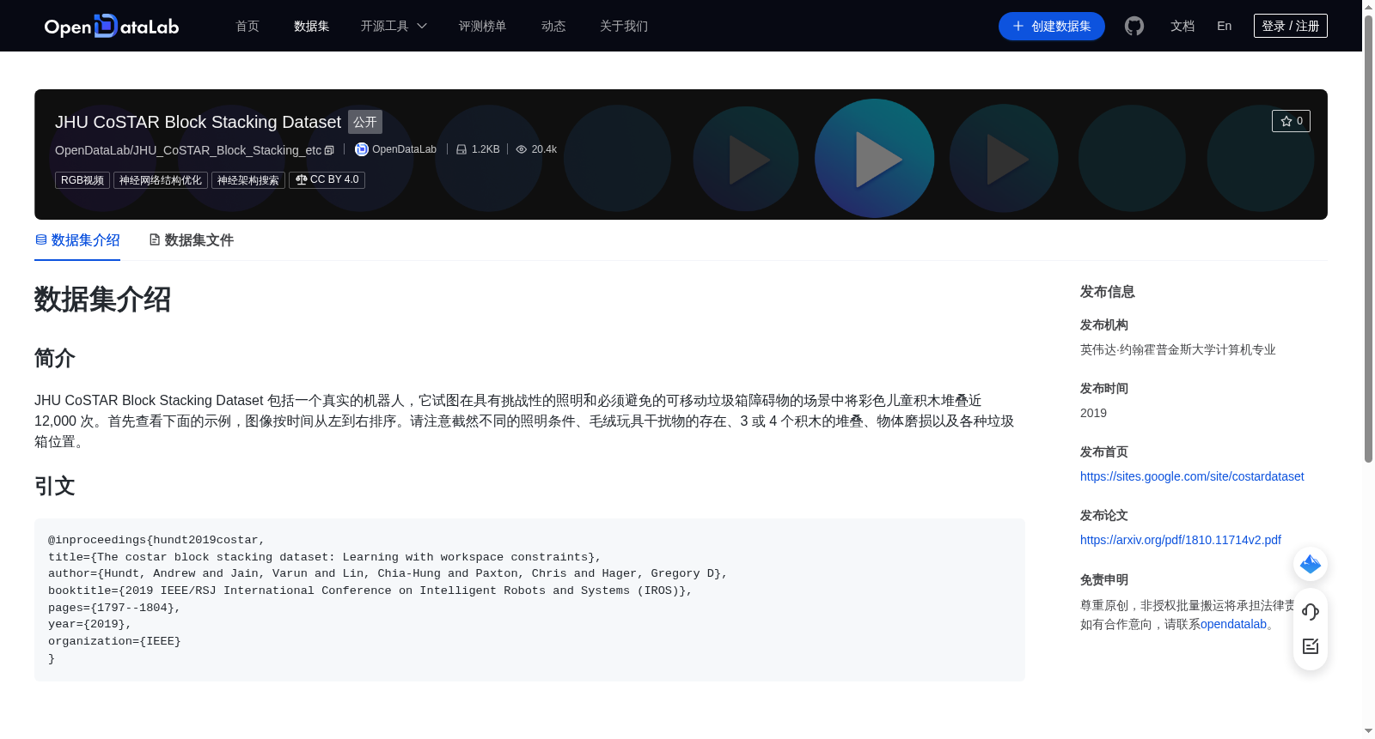Switch to the 数据集介绍 tab
This screenshot has height=739, width=1375.
click(77, 240)
